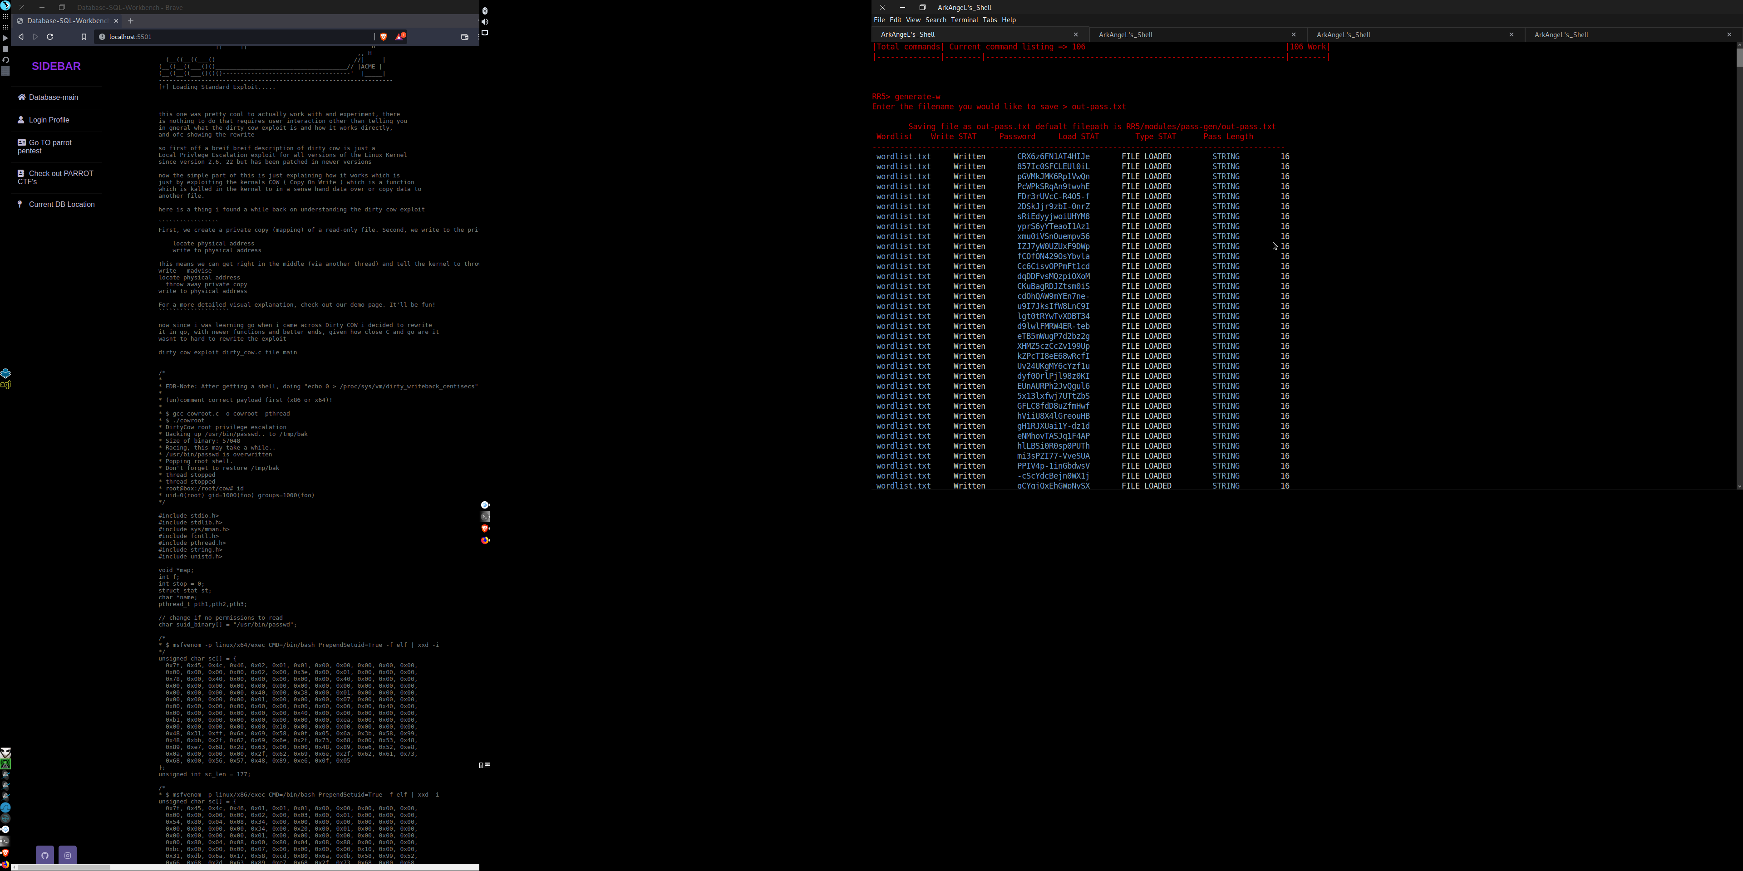Open the Search menu in terminal
Image resolution: width=1743 pixels, height=871 pixels.
tap(935, 20)
